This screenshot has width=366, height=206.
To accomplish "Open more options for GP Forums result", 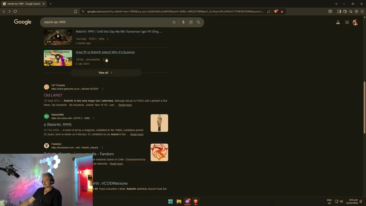I will point(103,89).
